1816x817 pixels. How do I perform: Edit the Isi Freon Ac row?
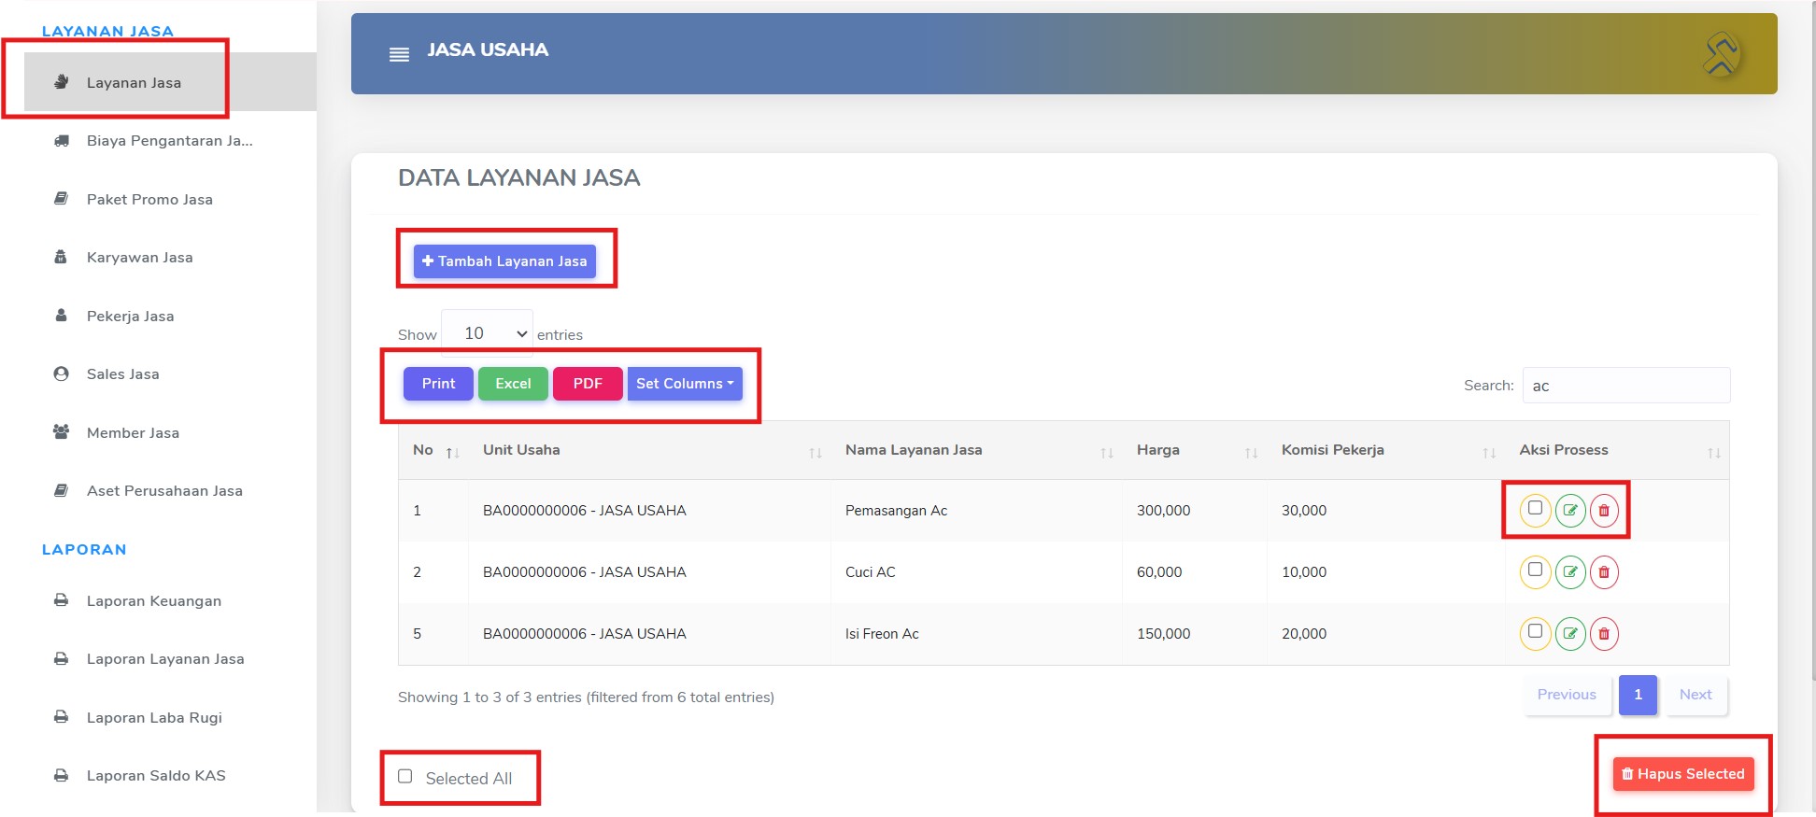pyautogui.click(x=1570, y=634)
